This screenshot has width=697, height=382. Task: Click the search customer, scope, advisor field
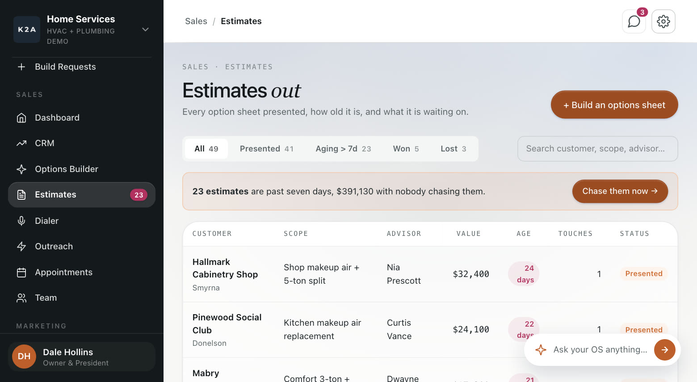[x=597, y=149]
